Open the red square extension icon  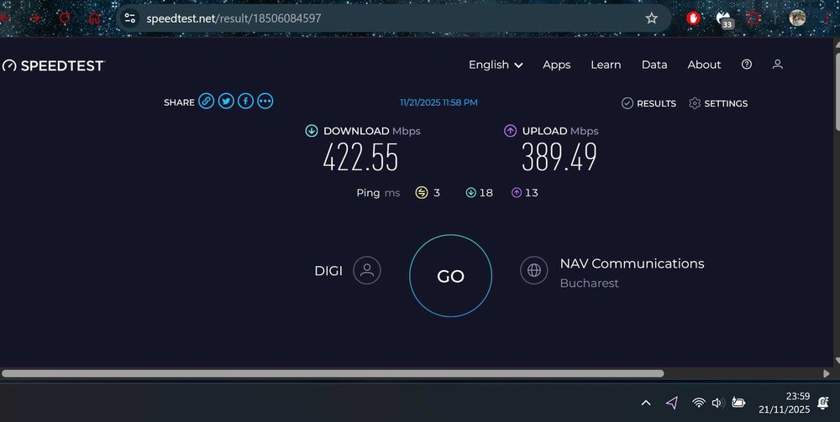tap(753, 18)
